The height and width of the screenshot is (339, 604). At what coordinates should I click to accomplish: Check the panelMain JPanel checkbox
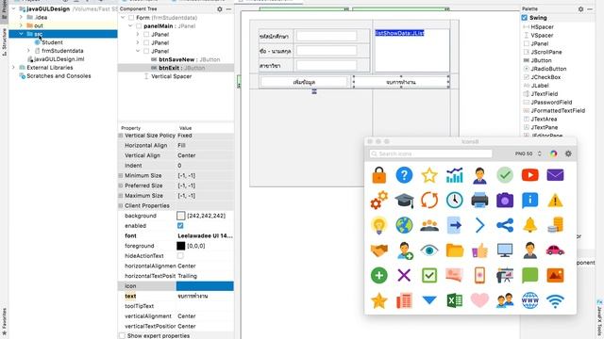pyautogui.click(x=139, y=26)
